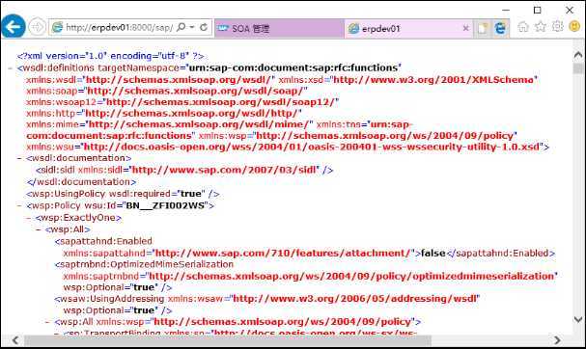
Task: Collapse the wsp:All xmlns:wsp node
Action: click(x=47, y=322)
